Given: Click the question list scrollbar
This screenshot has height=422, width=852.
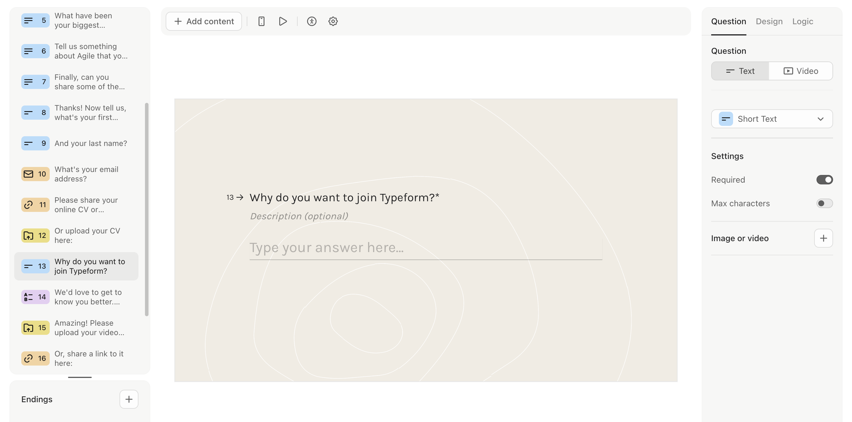Looking at the screenshot, I should point(146,210).
